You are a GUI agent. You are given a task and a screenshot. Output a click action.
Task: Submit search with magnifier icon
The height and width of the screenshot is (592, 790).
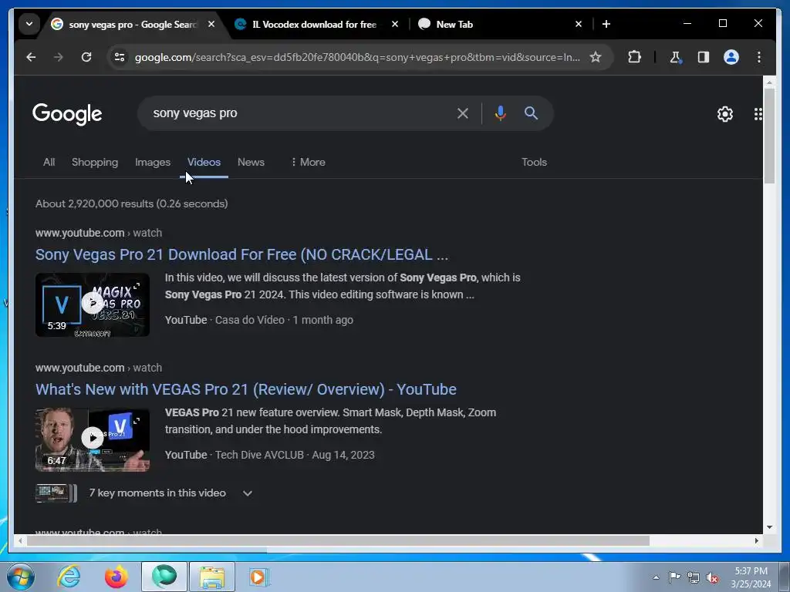pos(531,113)
